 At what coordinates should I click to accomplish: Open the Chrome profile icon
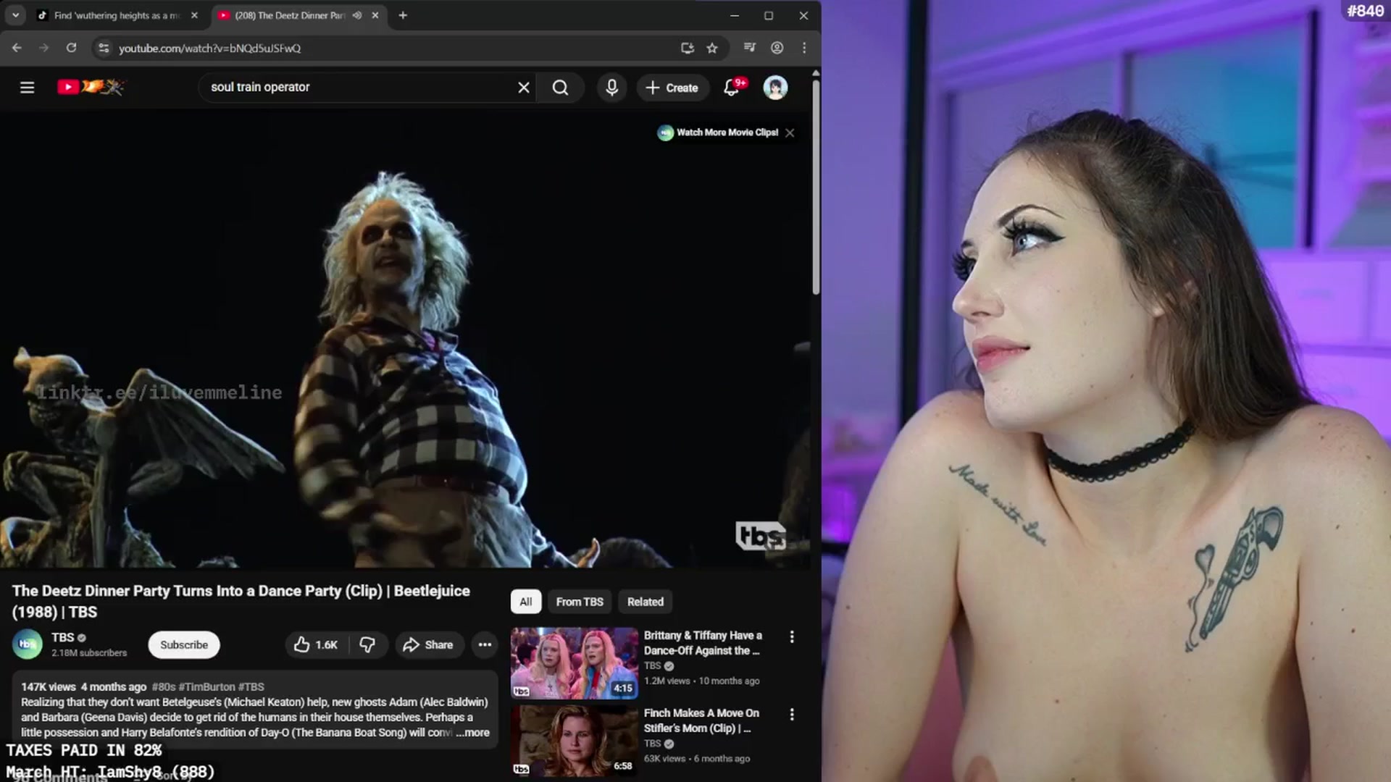click(777, 48)
